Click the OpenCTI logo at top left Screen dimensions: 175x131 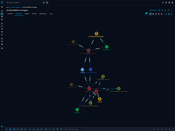2,3
